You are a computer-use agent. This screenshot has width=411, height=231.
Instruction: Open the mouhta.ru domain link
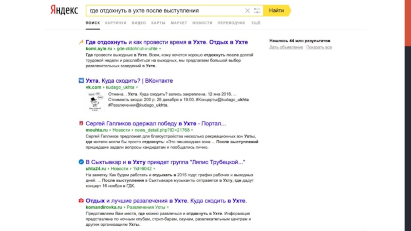click(x=97, y=130)
